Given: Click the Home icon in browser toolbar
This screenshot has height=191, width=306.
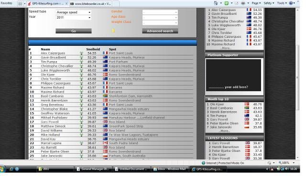Looking at the screenshot, I should point(216,3).
